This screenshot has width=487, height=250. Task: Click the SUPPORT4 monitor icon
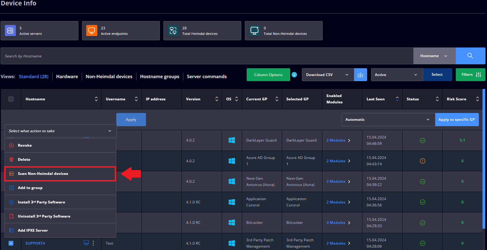[x=86, y=243]
